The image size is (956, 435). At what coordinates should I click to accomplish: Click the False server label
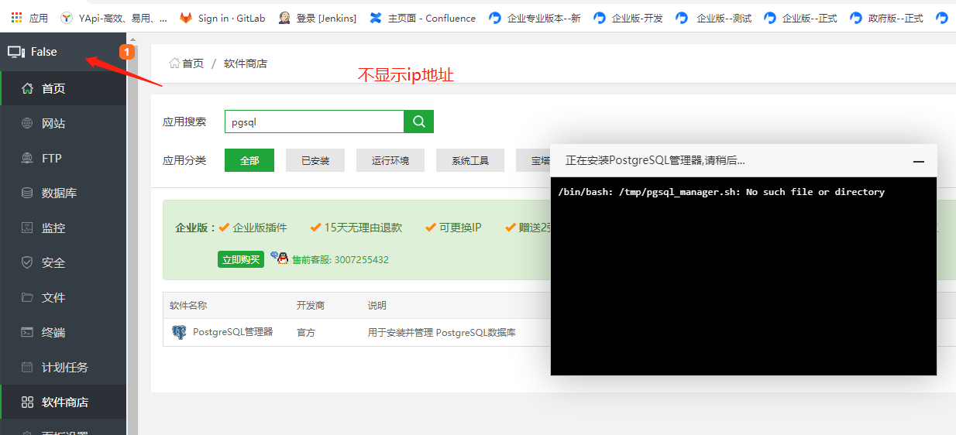44,52
